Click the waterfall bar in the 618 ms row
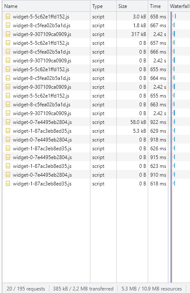The width and height of the screenshot is (190, 293). tap(174, 183)
